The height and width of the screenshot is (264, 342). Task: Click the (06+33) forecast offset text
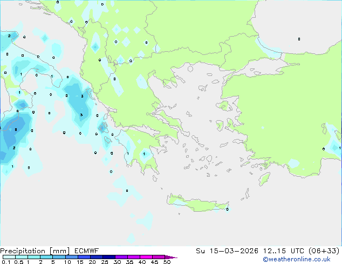(x=324, y=251)
